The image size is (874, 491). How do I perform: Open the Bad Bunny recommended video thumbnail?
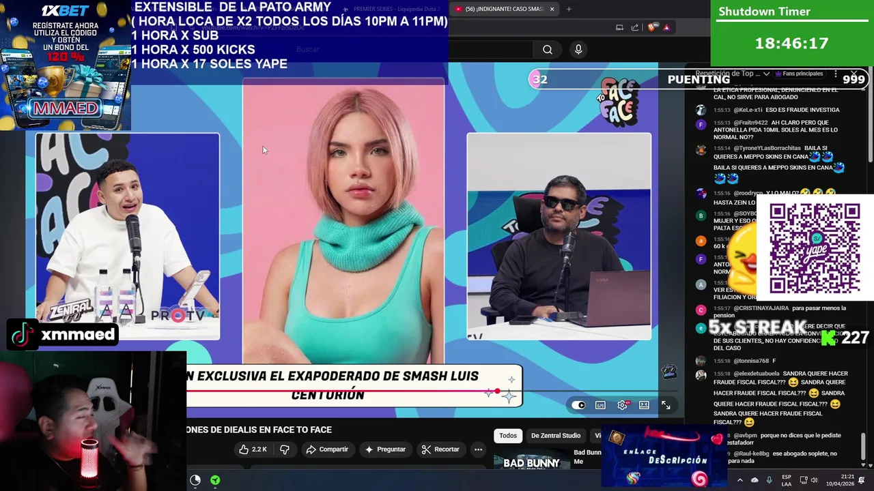[x=531, y=462]
